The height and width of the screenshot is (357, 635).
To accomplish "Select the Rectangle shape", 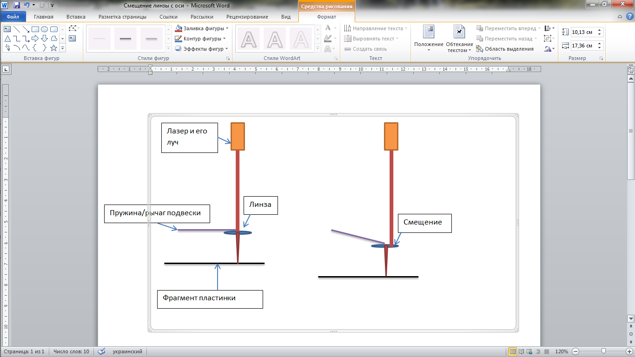I will click(x=35, y=29).
